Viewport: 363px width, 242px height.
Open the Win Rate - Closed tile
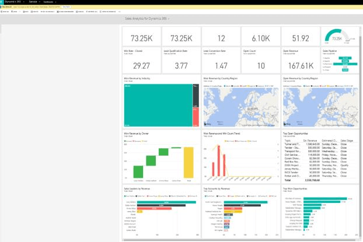141,61
